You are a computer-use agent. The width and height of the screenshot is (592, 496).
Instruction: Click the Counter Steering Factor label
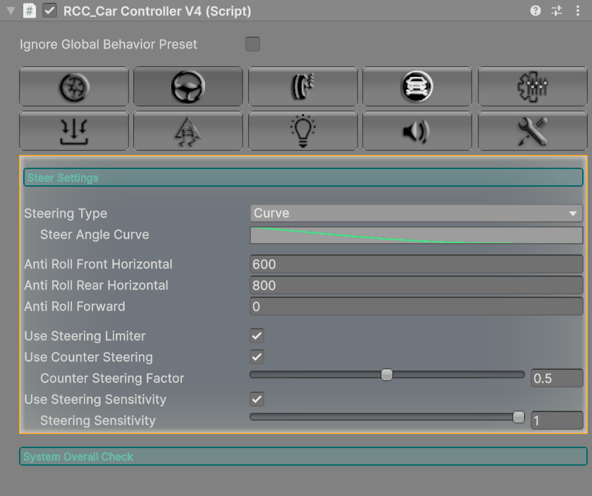[x=112, y=378]
